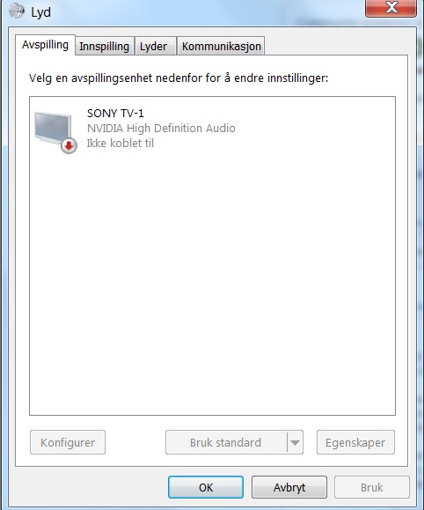Image resolution: width=424 pixels, height=510 pixels.
Task: Click the NVIDIA High Definition Audio text
Action: 161,128
